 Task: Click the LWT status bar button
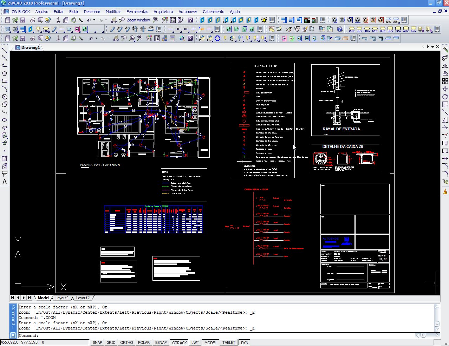pos(195,342)
